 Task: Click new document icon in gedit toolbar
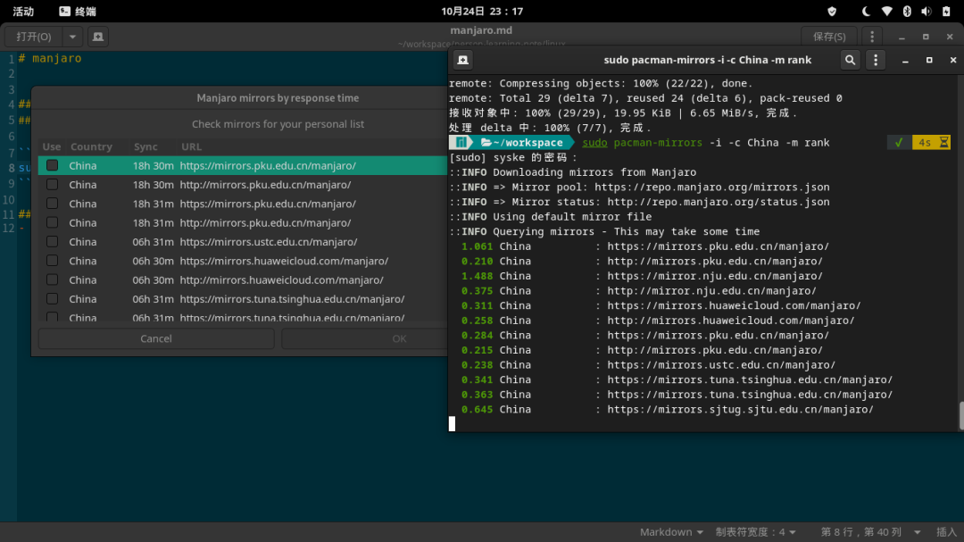[x=98, y=37]
